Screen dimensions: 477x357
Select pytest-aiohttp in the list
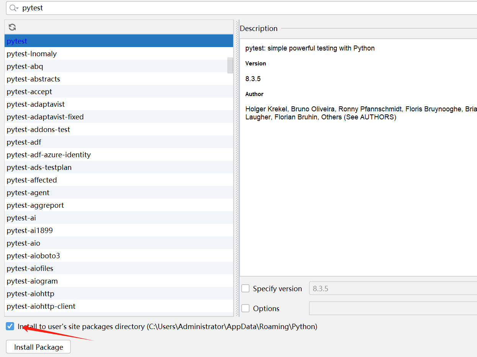click(119, 293)
